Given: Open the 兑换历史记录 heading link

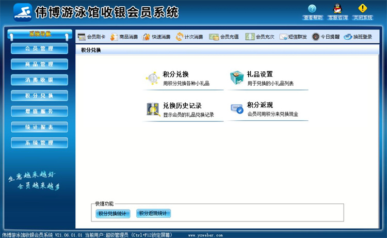Looking at the screenshot, I should coord(182,106).
